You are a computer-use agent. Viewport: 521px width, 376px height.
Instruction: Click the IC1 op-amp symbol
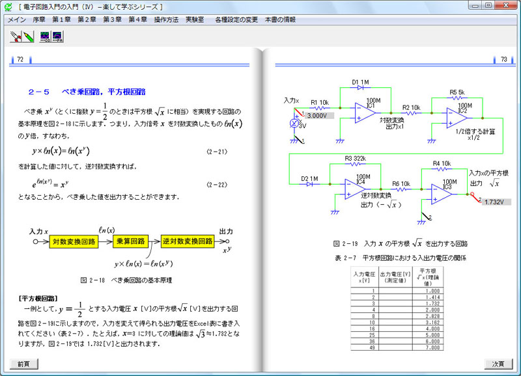(x=365, y=113)
